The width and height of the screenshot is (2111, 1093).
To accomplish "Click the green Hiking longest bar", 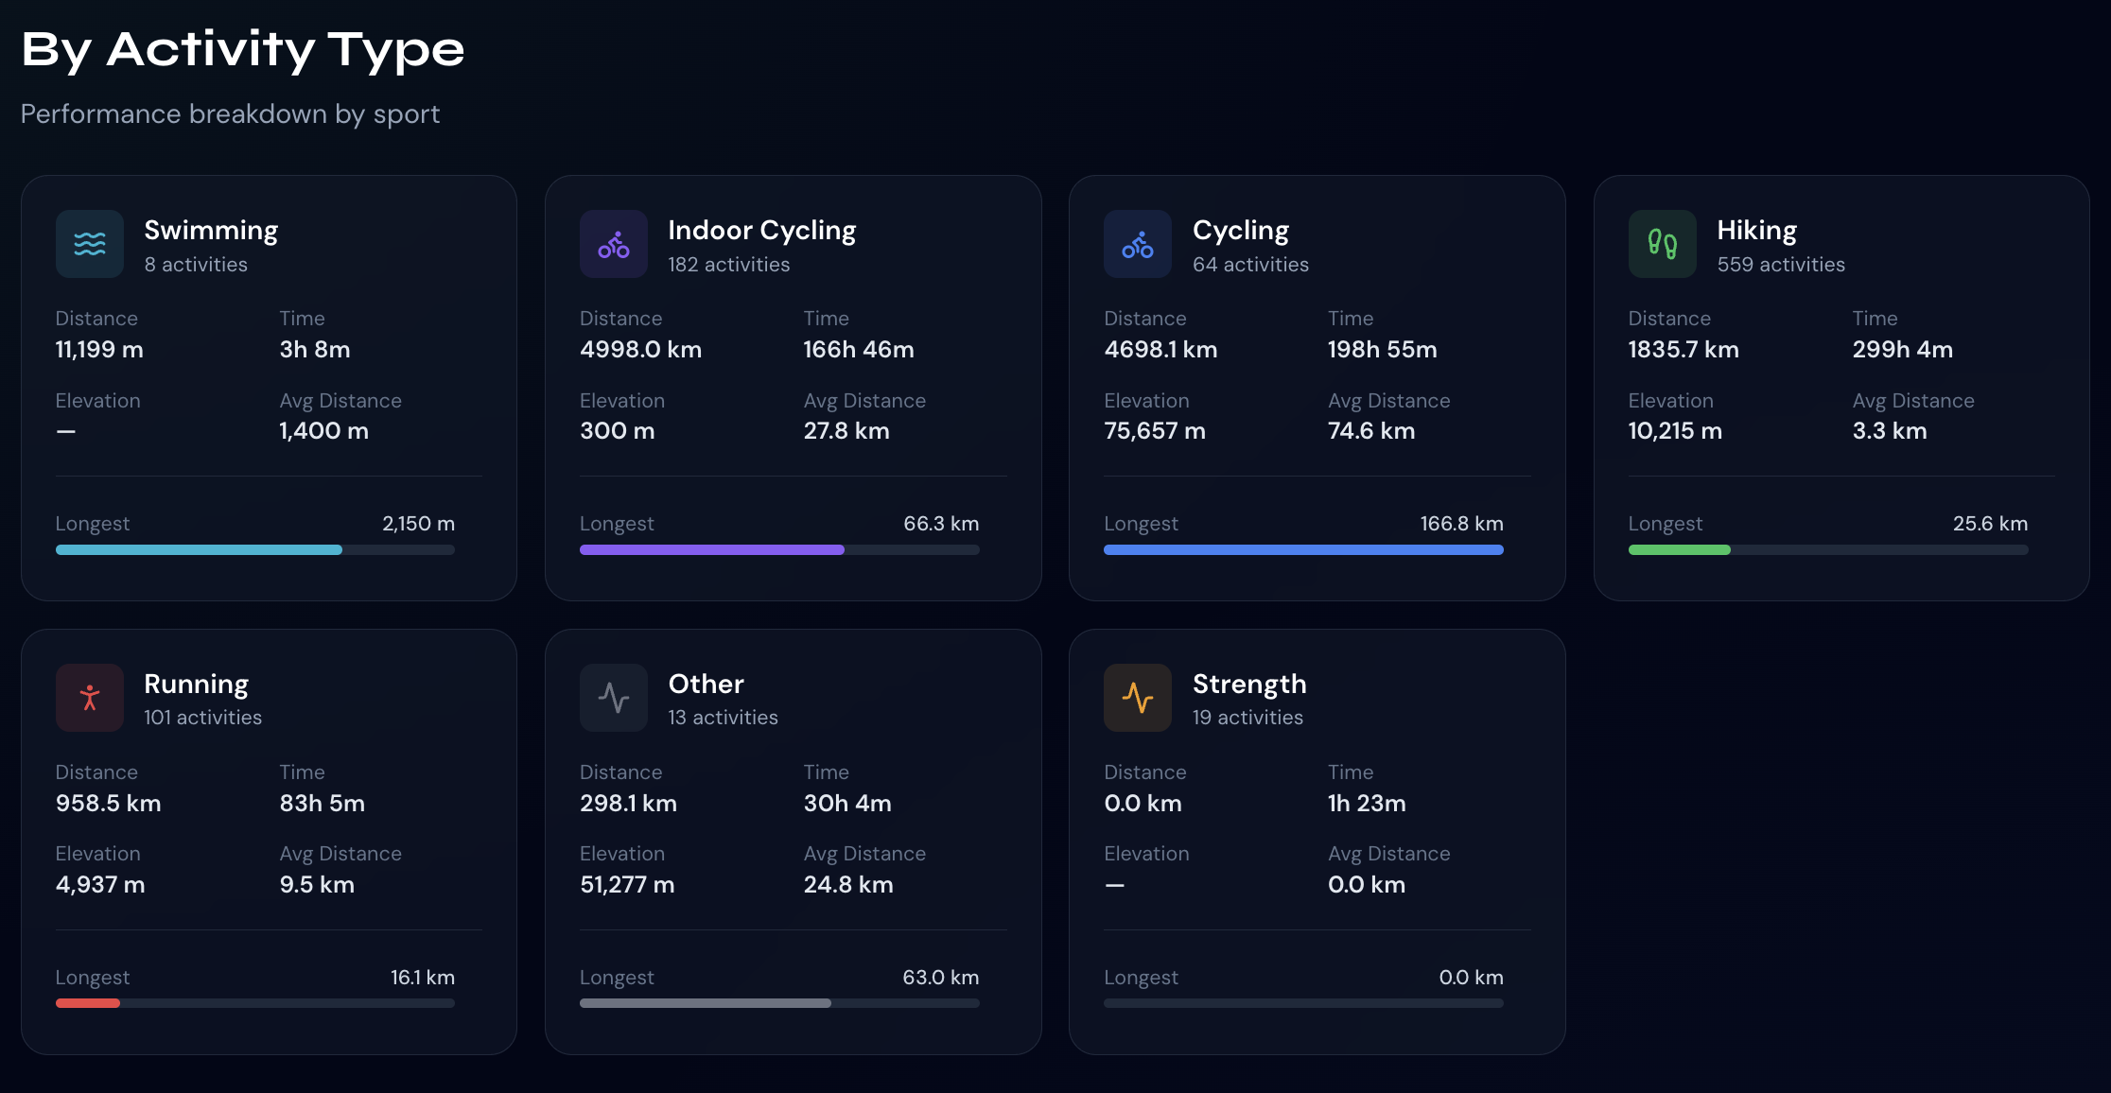I will (x=1827, y=549).
